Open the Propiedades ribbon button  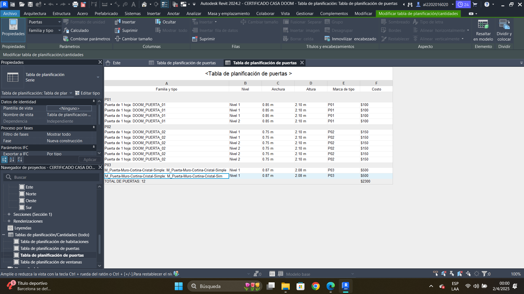[x=13, y=30]
